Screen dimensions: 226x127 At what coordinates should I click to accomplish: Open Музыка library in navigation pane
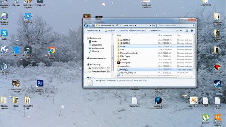(95, 52)
